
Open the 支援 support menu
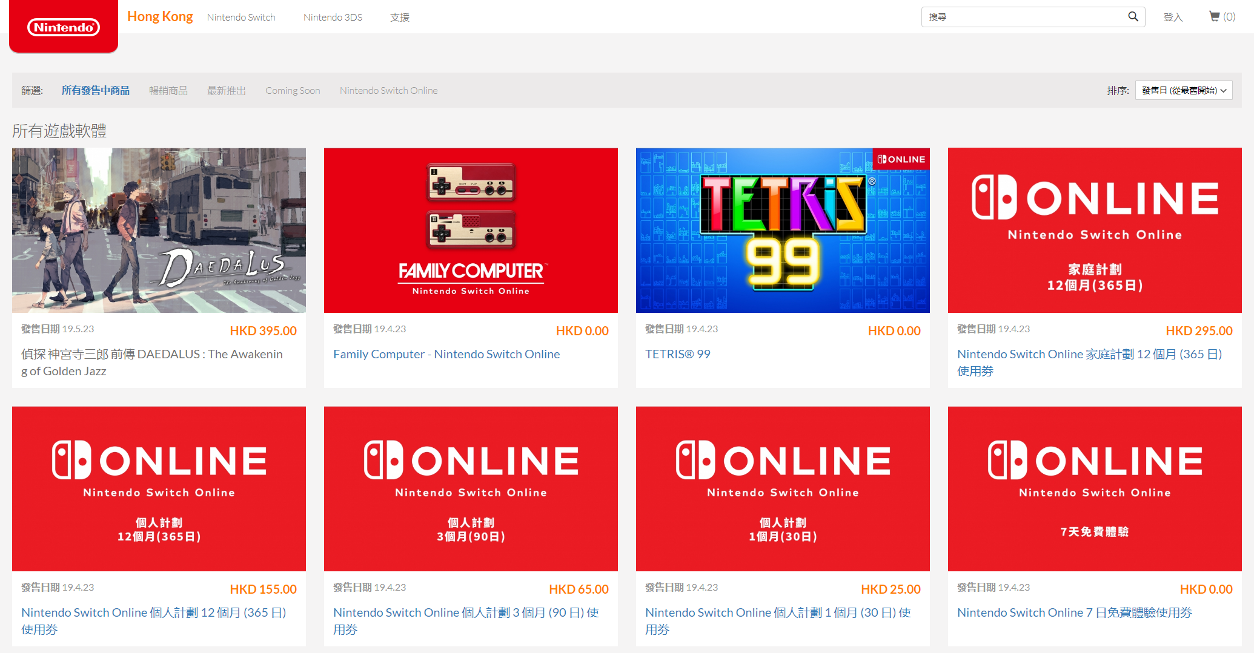click(400, 17)
